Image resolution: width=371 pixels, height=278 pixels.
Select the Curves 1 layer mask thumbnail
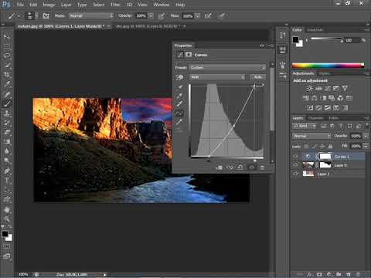pyautogui.click(x=325, y=156)
